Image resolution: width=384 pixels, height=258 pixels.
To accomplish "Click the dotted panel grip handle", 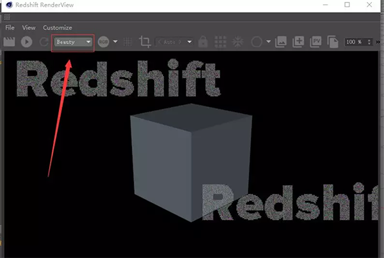I will (x=7, y=17).
